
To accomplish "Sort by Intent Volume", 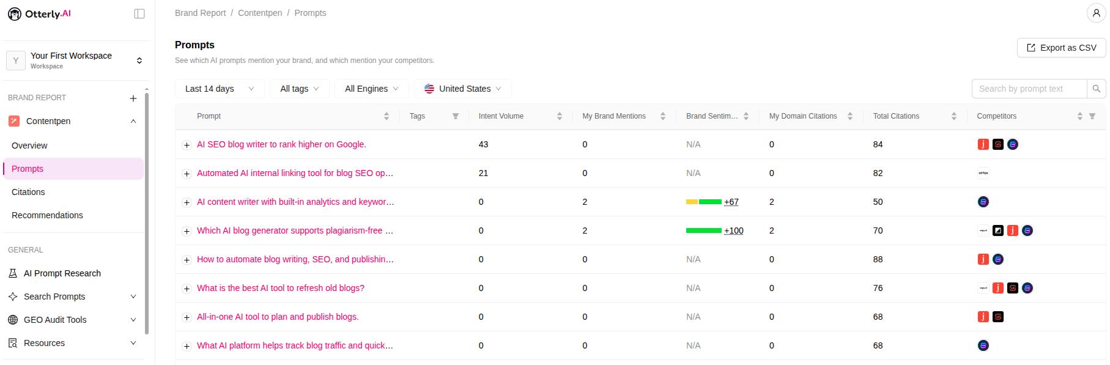I will coord(560,116).
